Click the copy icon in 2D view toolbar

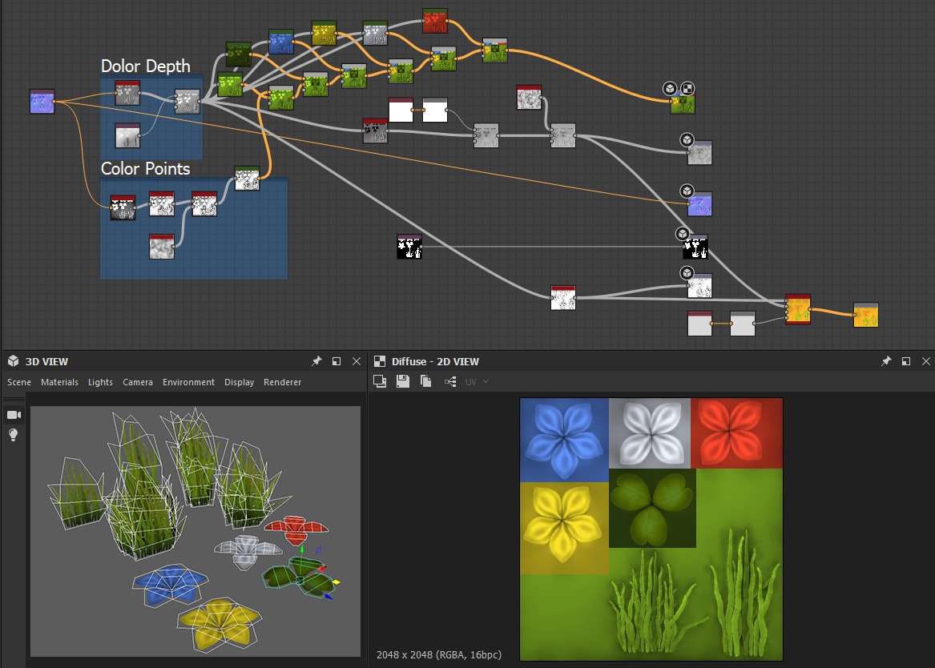tap(426, 382)
